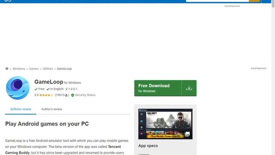Viewport: 275px width, 155px height.
Task: Click the GameLoop breadcrumb text
Action: coord(64,69)
